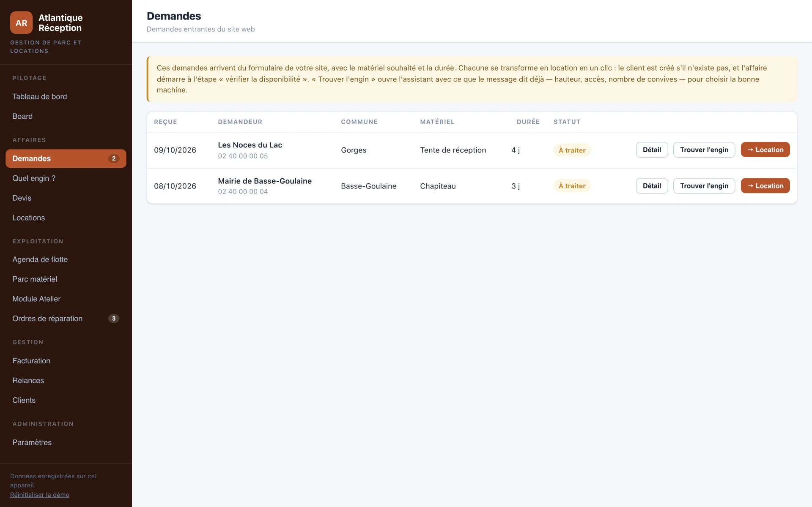Click the À traiter status for Basse-Goulaine

tap(572, 186)
